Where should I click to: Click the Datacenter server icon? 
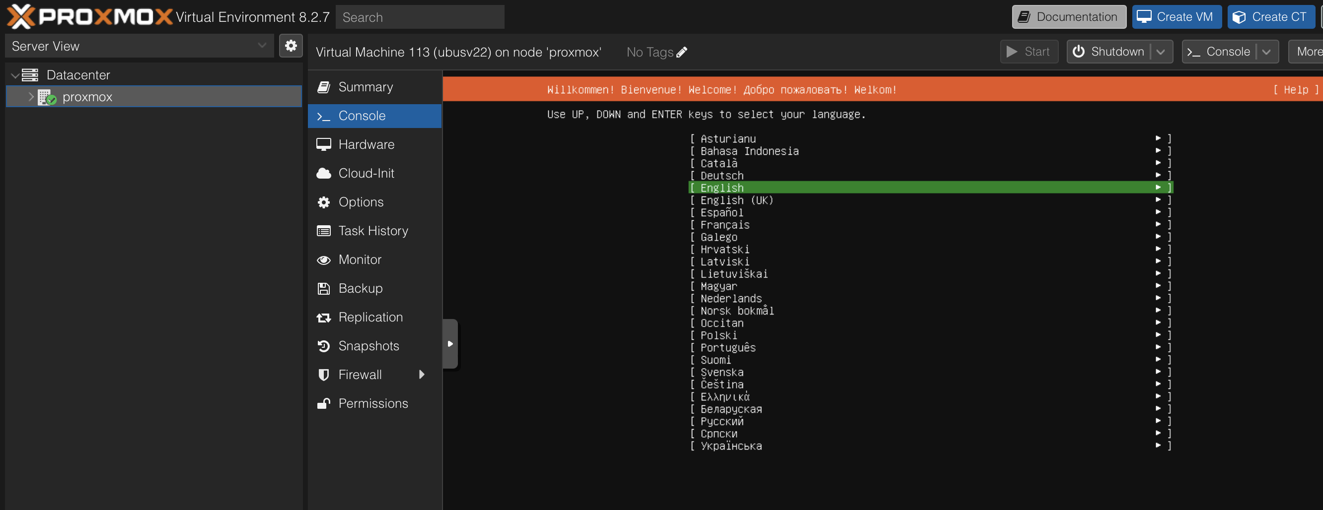tap(30, 75)
